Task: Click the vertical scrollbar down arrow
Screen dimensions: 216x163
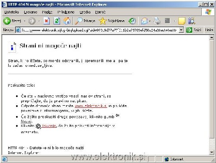Action: click(x=212, y=152)
